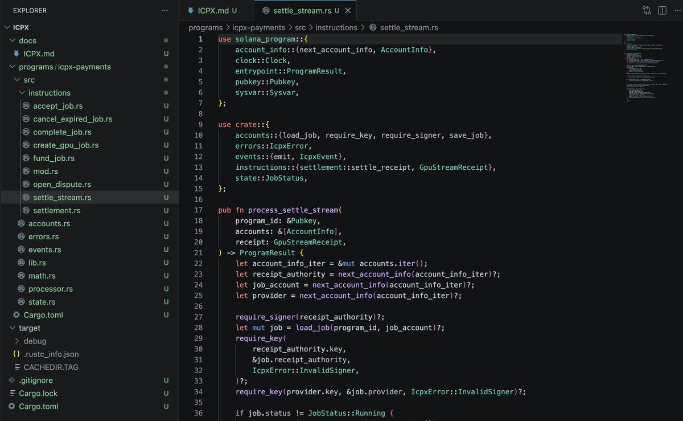This screenshot has height=421, width=683.
Task: Open .gitignore file
Action: pos(36,381)
